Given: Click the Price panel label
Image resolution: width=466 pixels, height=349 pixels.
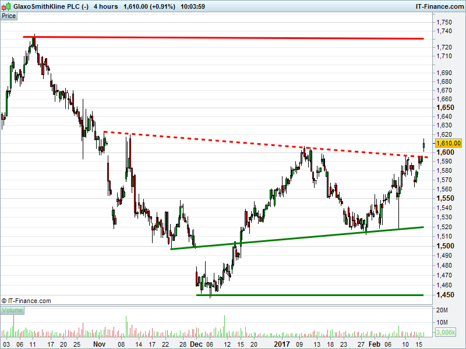Looking at the screenshot, I should [9, 16].
